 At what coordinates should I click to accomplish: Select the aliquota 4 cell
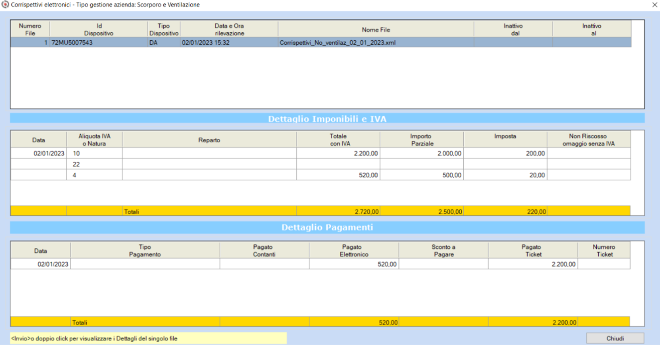click(94, 175)
